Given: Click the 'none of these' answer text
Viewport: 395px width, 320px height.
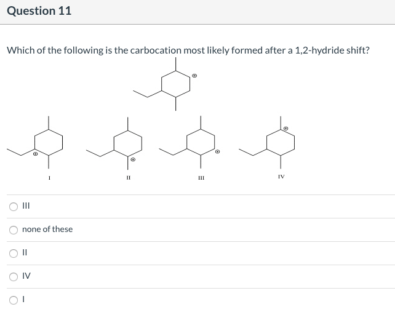Looking at the screenshot, I should (x=47, y=230).
